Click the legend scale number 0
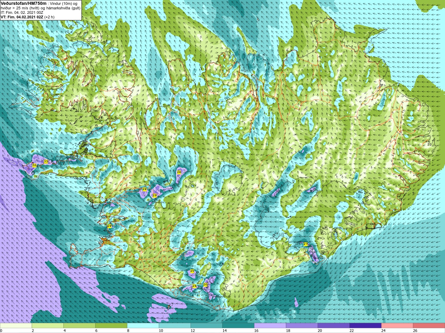The height and width of the screenshot is (333, 445). (x=1, y=331)
